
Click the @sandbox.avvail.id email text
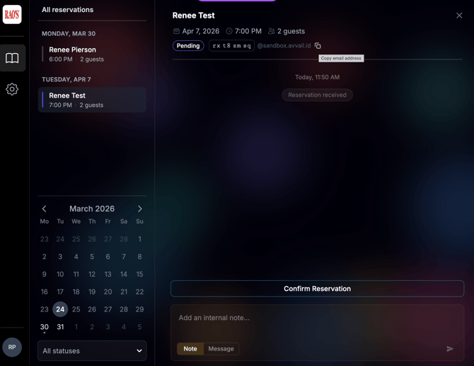(x=284, y=46)
